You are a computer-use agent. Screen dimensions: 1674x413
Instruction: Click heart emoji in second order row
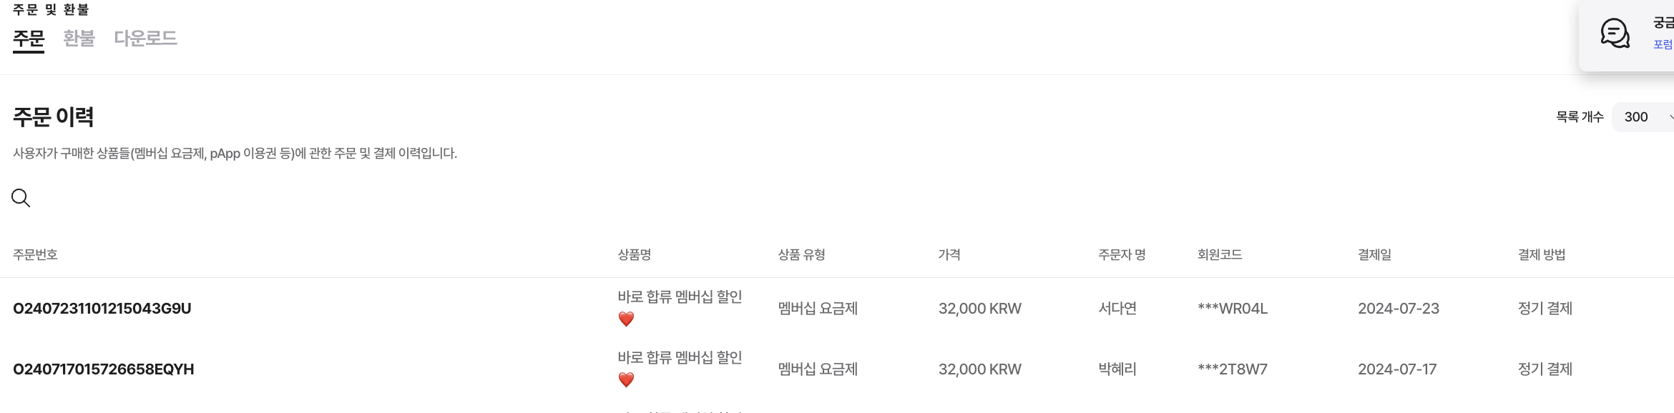pyautogui.click(x=626, y=380)
